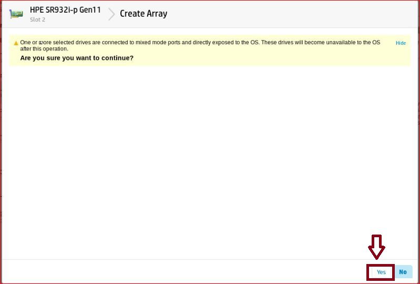Confirm array creation with the Yes button
The height and width of the screenshot is (284, 420).
[381, 272]
